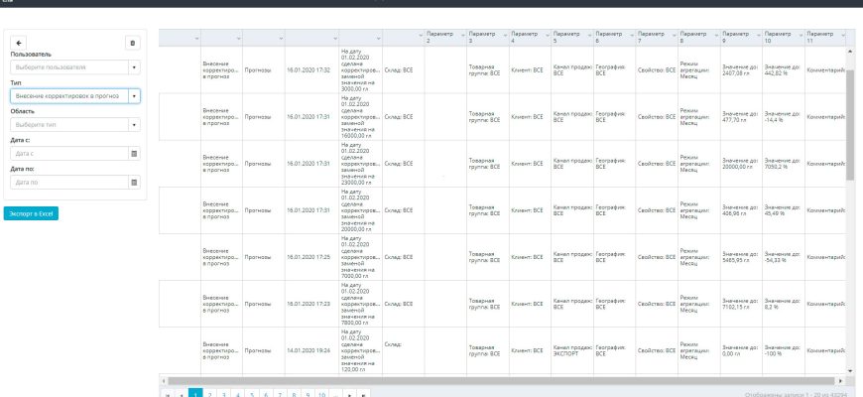863x397 pixels.
Task: Click the horizontal scrollbar under the table
Action: (496, 380)
